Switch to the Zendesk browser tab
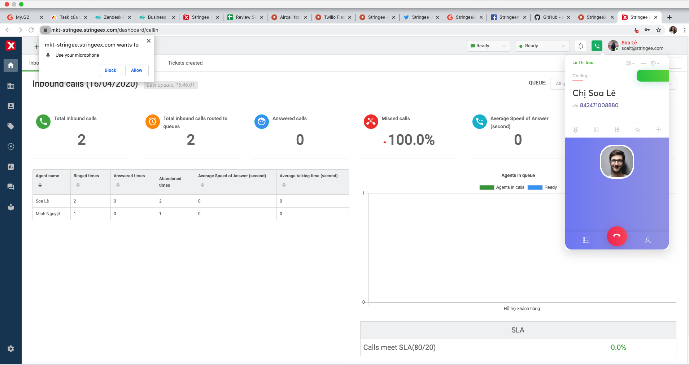 (113, 17)
